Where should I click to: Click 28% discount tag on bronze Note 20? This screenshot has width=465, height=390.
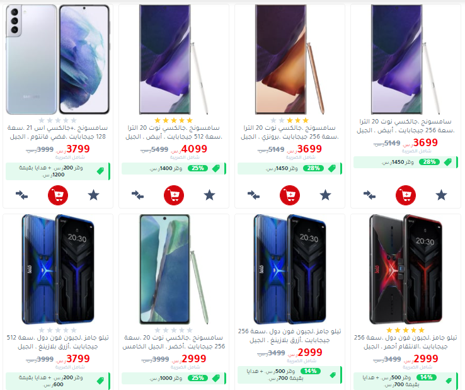313,168
